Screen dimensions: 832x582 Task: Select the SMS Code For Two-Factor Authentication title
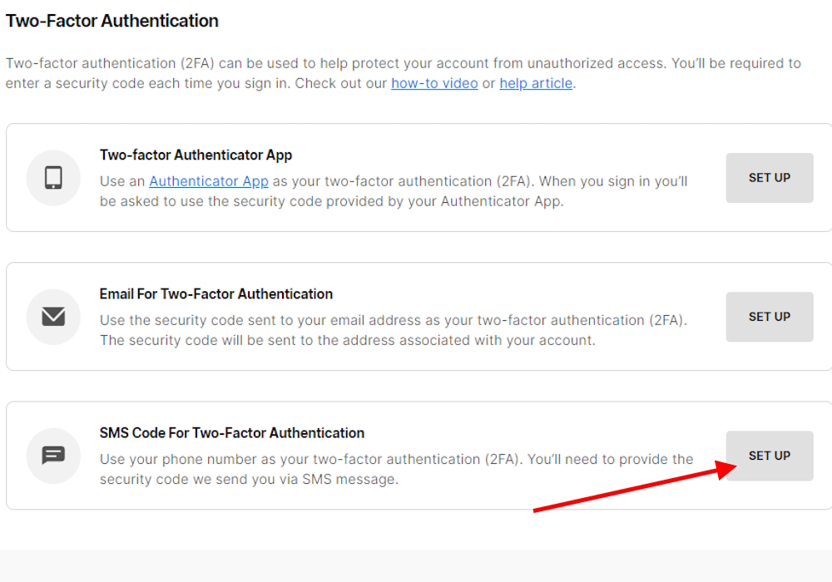pos(231,432)
